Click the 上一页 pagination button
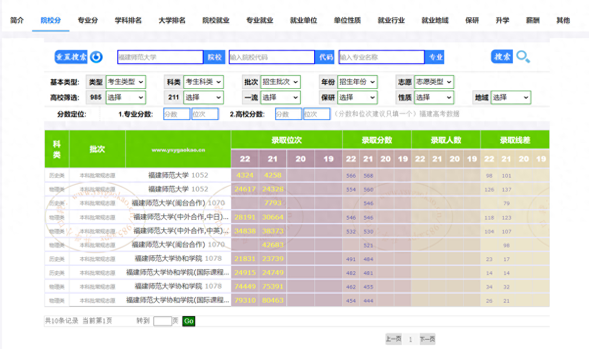This screenshot has height=349, width=589. click(393, 339)
